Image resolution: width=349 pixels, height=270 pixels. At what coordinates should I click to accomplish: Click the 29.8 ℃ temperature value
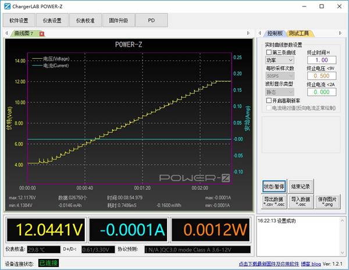coord(44,250)
